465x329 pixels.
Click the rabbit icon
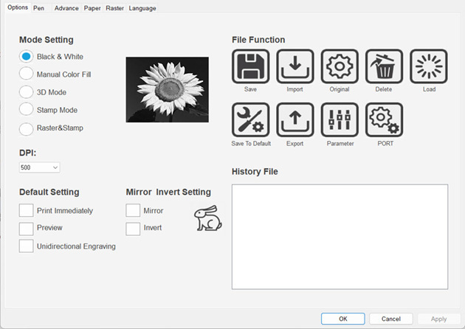pyautogui.click(x=208, y=218)
